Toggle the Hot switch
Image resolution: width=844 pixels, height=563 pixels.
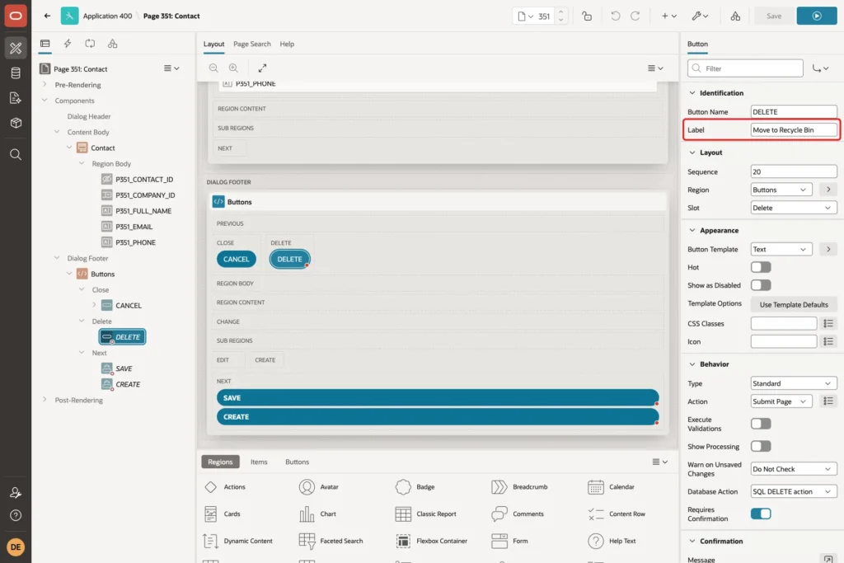(761, 267)
